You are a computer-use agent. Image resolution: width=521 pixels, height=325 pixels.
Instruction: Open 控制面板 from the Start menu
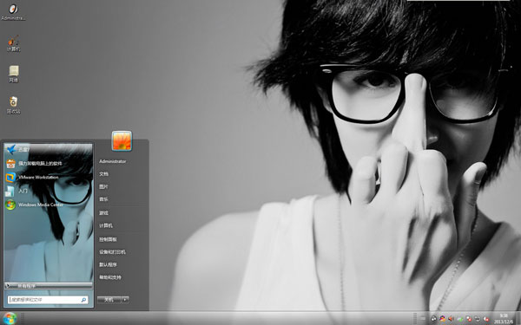108,239
